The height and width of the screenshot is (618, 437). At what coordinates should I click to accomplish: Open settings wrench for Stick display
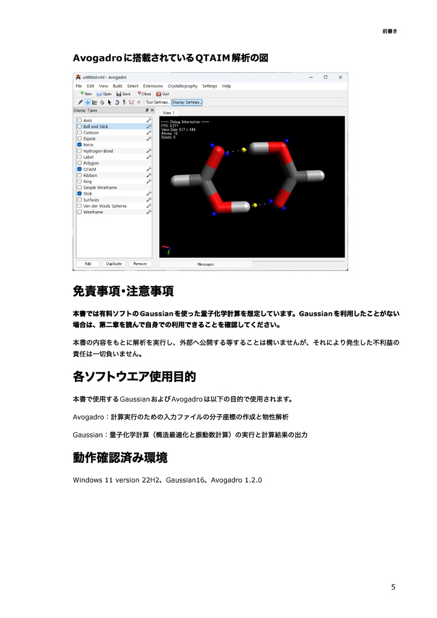coord(149,194)
